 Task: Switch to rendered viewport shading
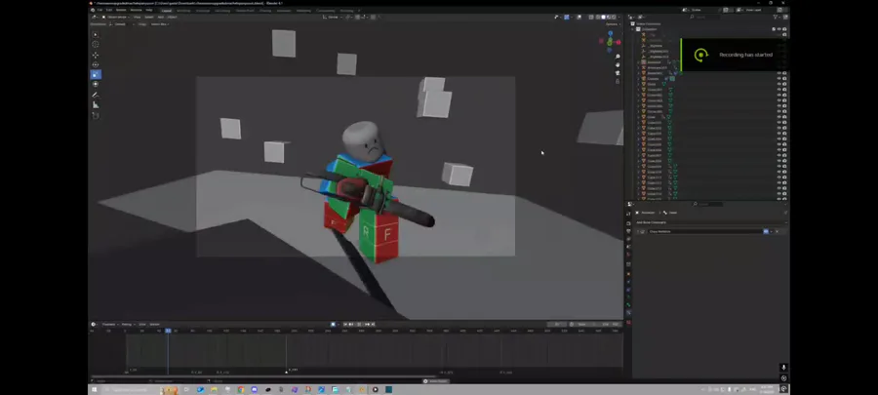tap(613, 17)
